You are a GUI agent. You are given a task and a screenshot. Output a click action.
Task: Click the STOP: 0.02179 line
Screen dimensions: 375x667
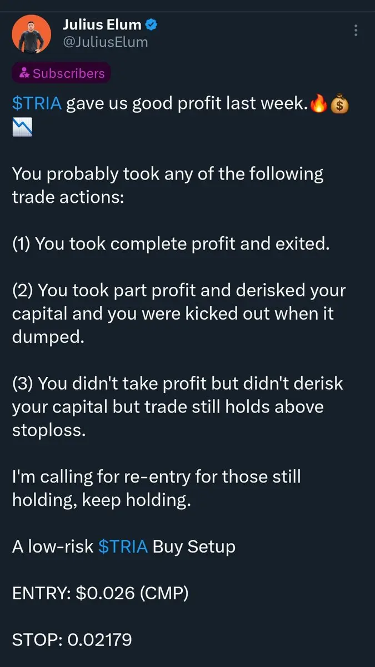(72, 640)
